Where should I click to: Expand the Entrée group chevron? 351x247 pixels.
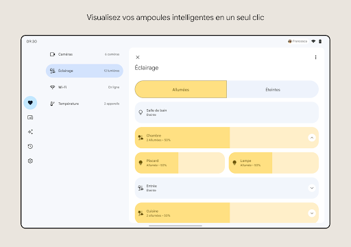pyautogui.click(x=312, y=188)
